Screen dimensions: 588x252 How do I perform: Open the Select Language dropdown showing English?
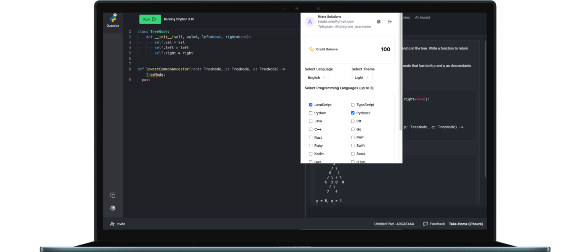click(316, 78)
